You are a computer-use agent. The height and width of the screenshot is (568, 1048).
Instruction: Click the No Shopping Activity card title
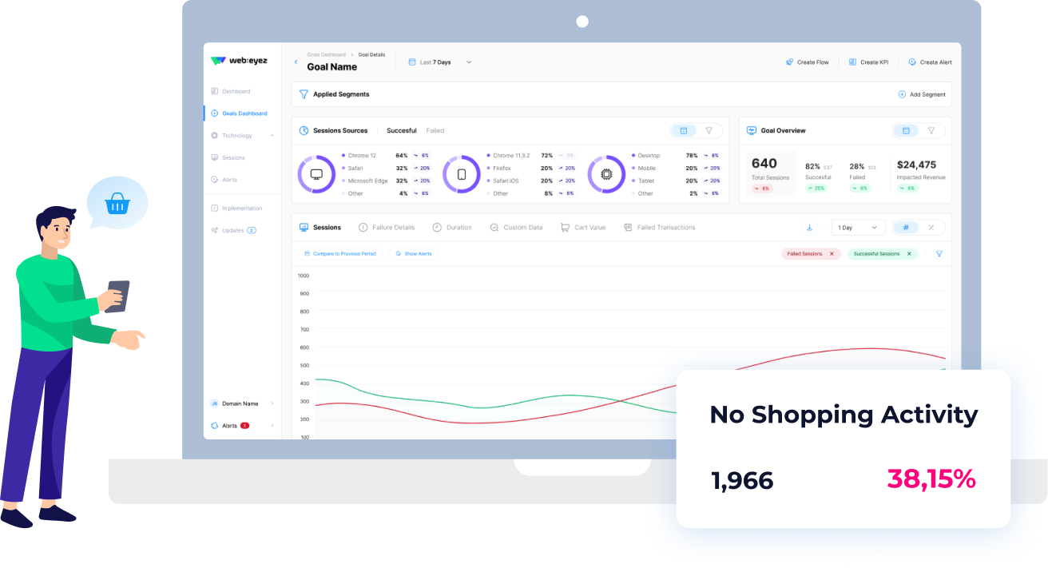click(844, 415)
